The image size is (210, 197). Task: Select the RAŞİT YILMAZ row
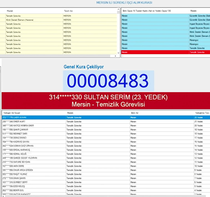click(x=106, y=174)
